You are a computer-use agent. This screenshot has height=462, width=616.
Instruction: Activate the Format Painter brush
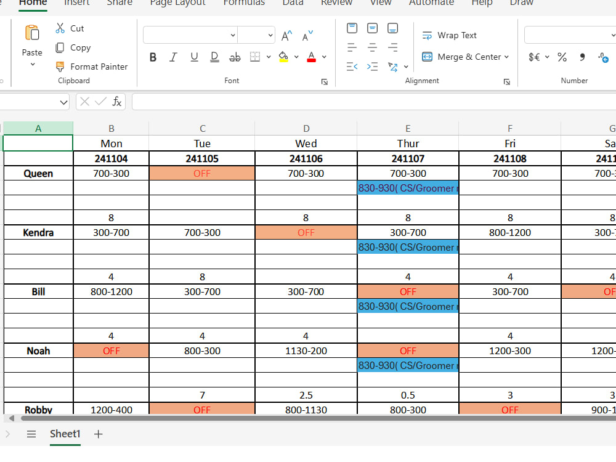coord(60,67)
